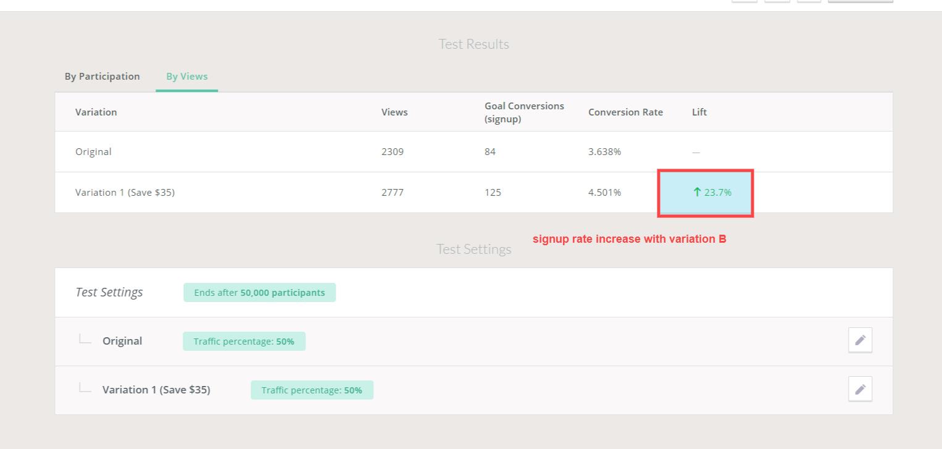Click the Test Results heading

click(473, 44)
